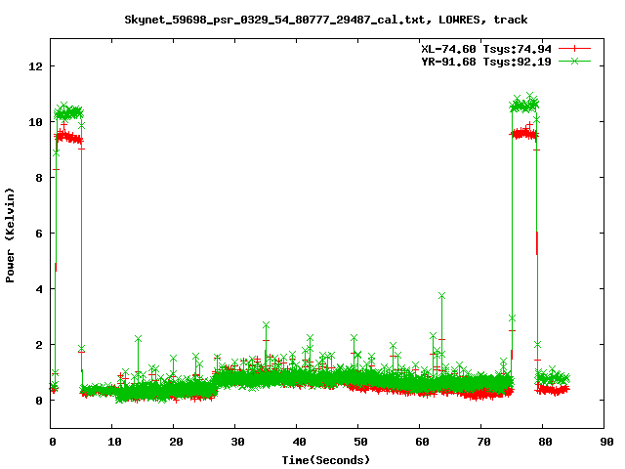Click the green spike marker near 14 seconds
Viewport: 625px width, 469px height.
pos(138,339)
